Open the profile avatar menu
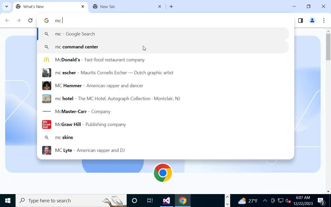Viewport: 331px width, 207px height. point(312,20)
